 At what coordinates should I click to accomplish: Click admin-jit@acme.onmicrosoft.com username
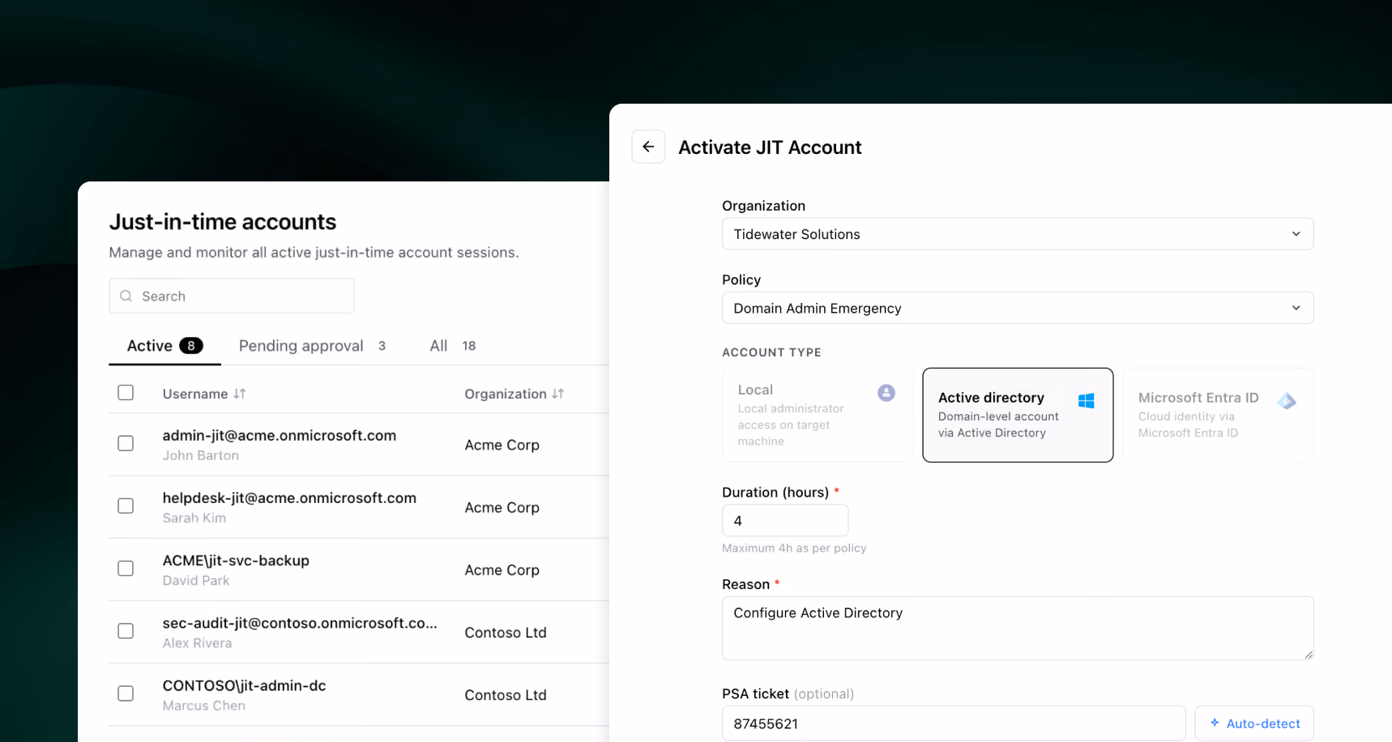tap(280, 435)
